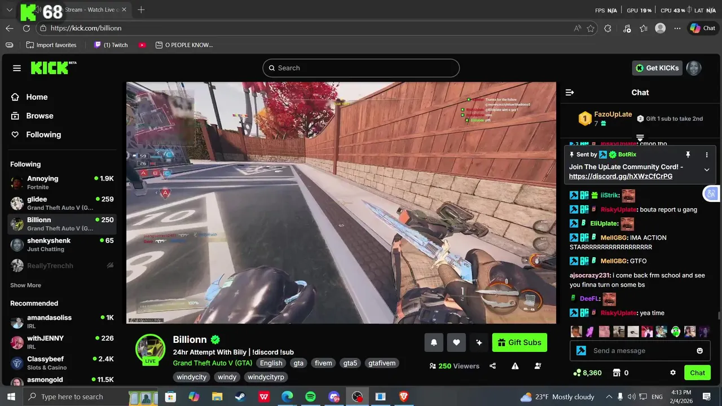Open the shop icon showing 0

620,373
